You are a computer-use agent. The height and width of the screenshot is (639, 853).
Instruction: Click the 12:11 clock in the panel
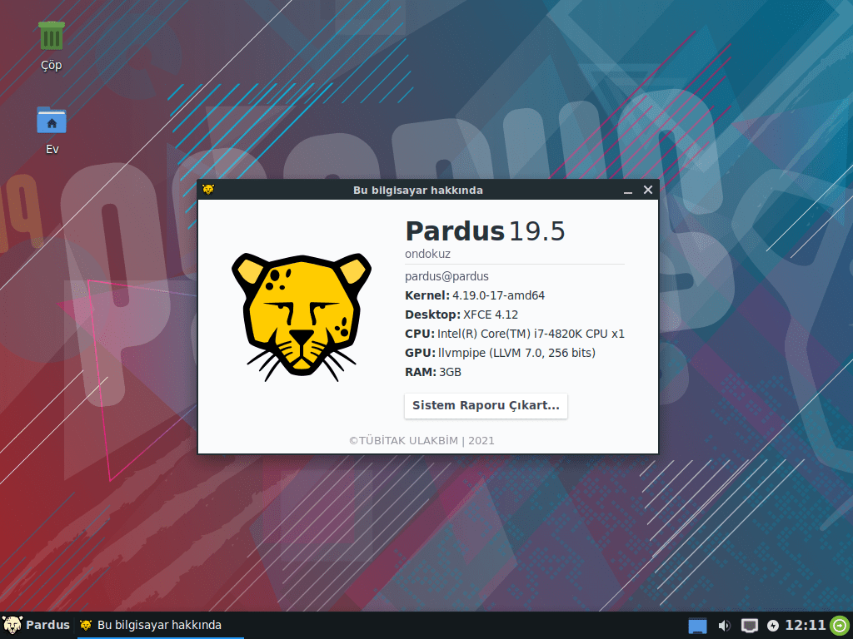coord(805,625)
